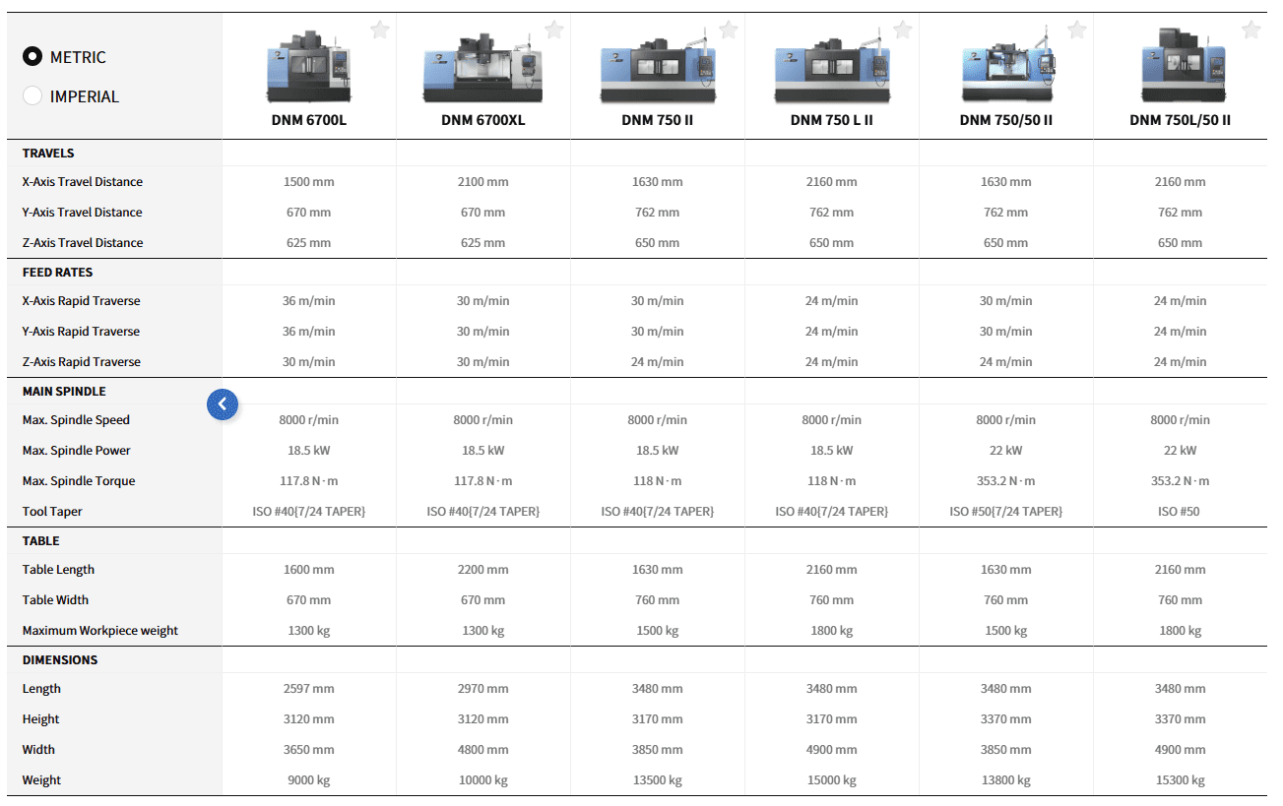
Task: Click the star icon for DNM 750L/50 II
Action: [x=1251, y=31]
